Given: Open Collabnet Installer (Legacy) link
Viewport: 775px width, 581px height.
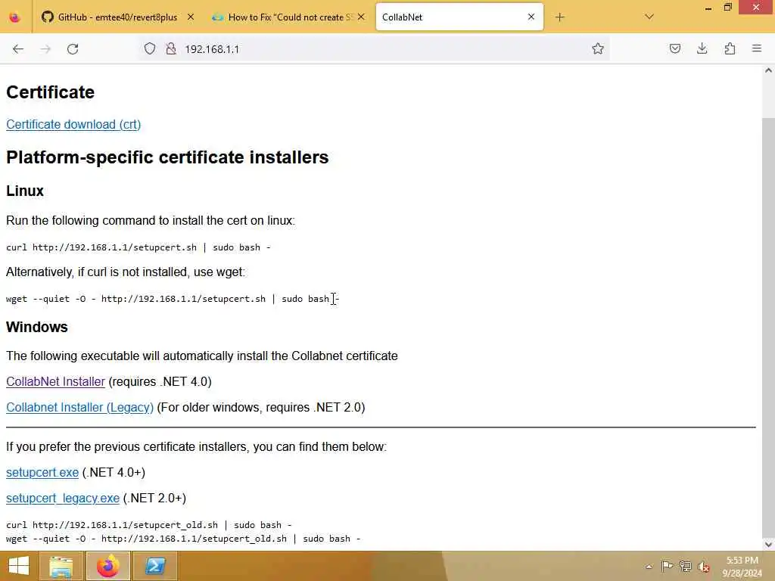Looking at the screenshot, I should (x=79, y=407).
